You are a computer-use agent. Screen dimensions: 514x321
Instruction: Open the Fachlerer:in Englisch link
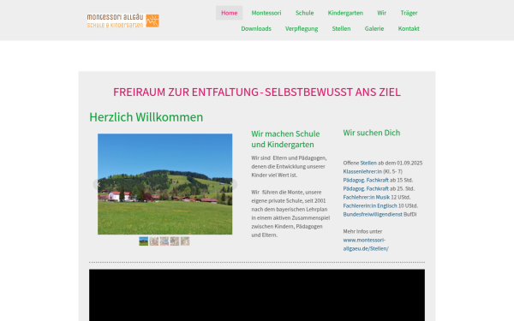pyautogui.click(x=370, y=205)
